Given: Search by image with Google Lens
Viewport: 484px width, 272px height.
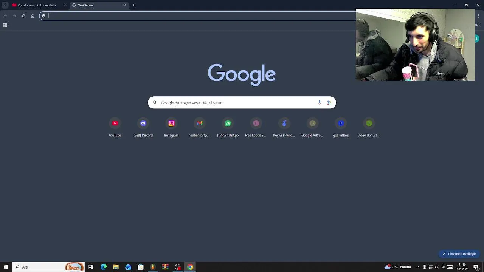Looking at the screenshot, I should coord(329,103).
